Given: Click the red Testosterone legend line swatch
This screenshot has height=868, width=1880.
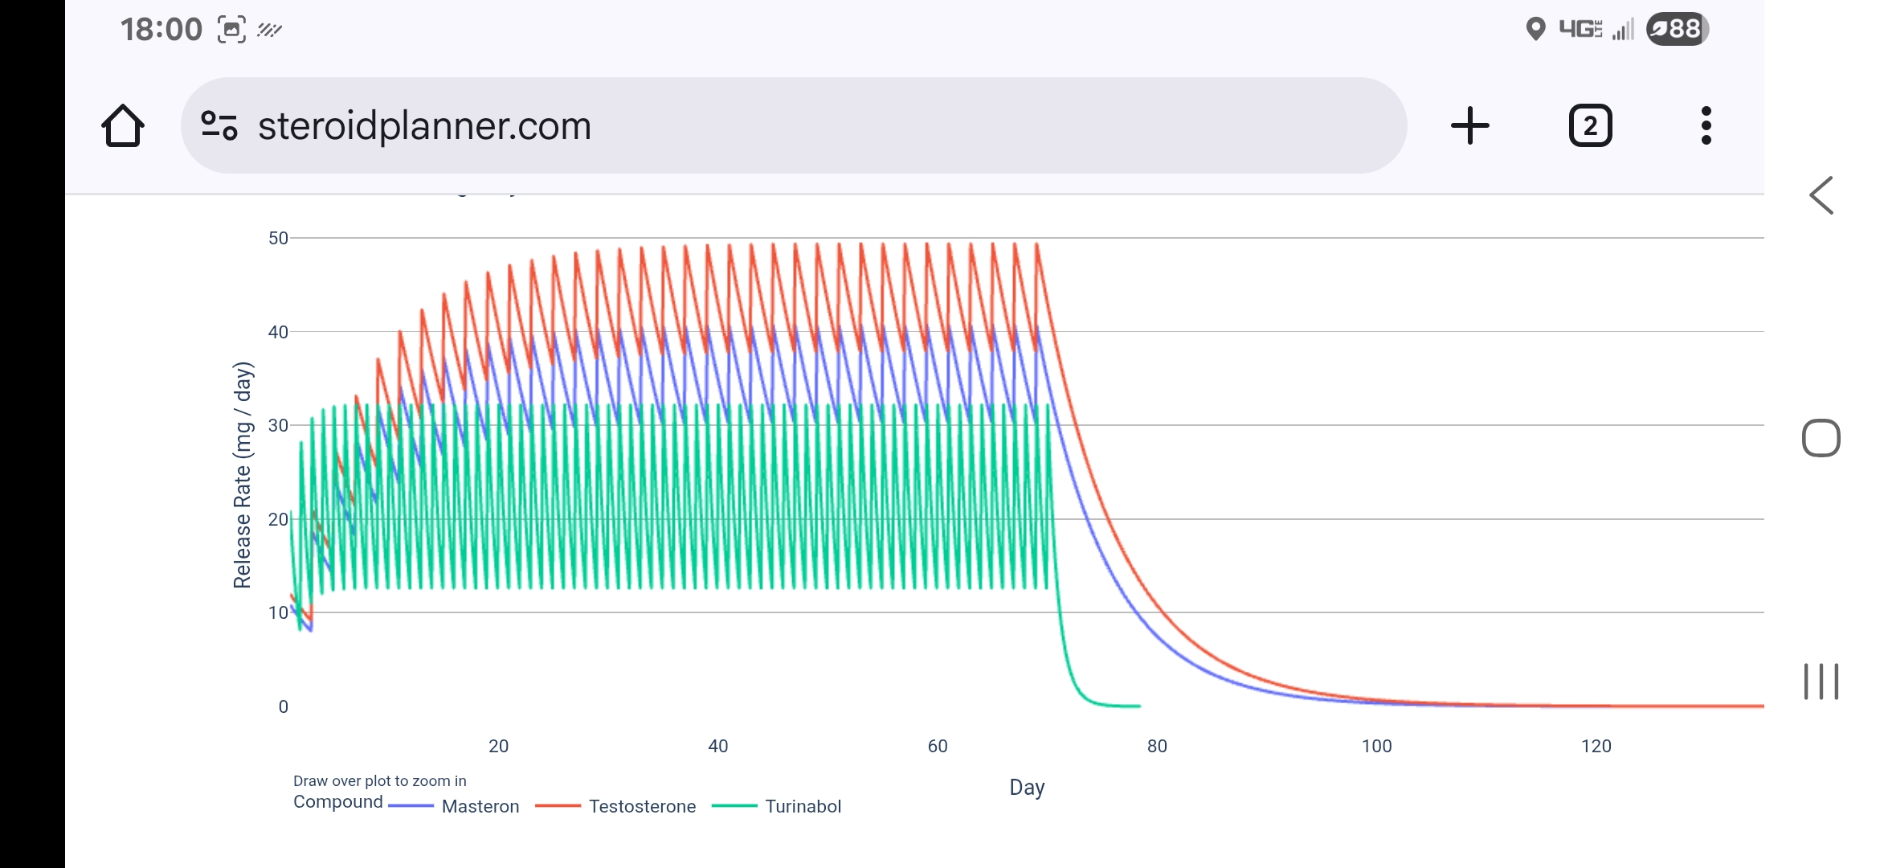Looking at the screenshot, I should (x=558, y=806).
